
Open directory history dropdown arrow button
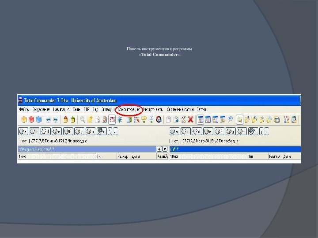(x=165, y=149)
